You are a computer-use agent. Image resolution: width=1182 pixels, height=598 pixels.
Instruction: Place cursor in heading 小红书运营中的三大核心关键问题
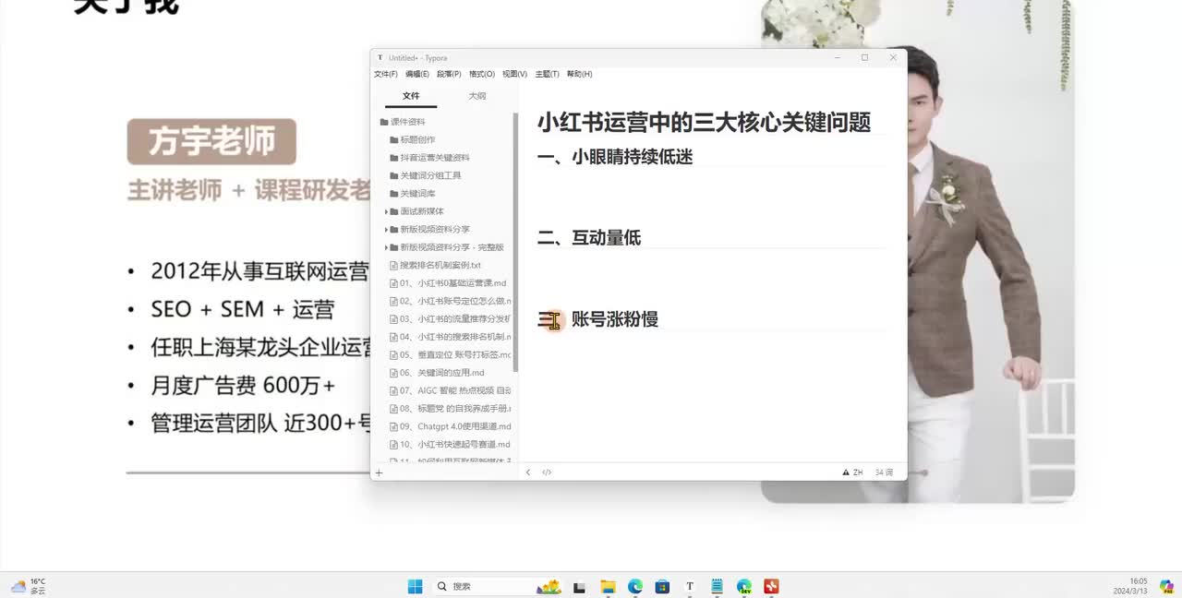704,122
